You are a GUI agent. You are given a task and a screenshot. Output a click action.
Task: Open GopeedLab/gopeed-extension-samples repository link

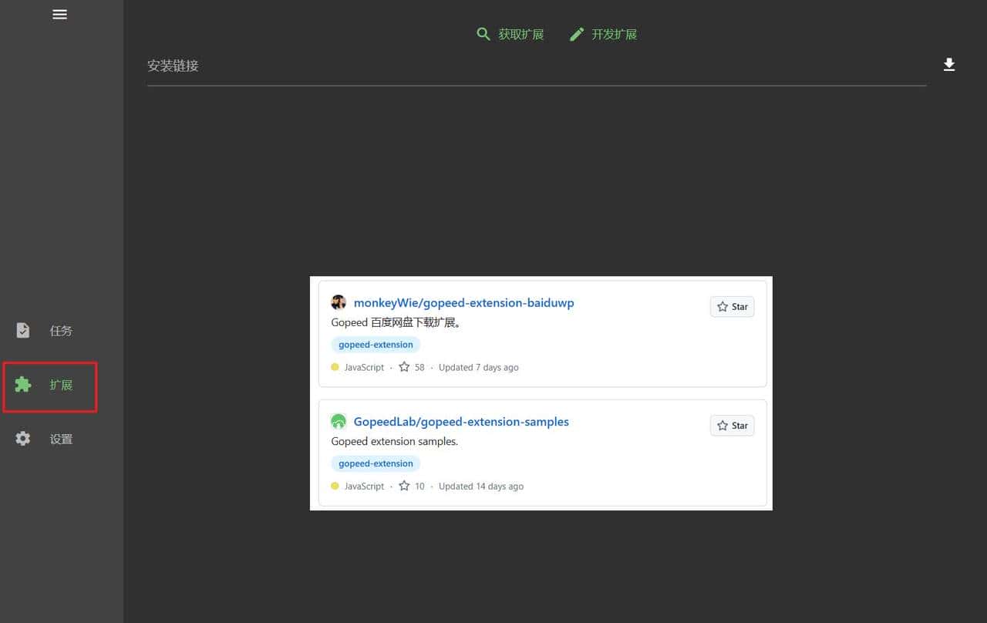tap(461, 422)
